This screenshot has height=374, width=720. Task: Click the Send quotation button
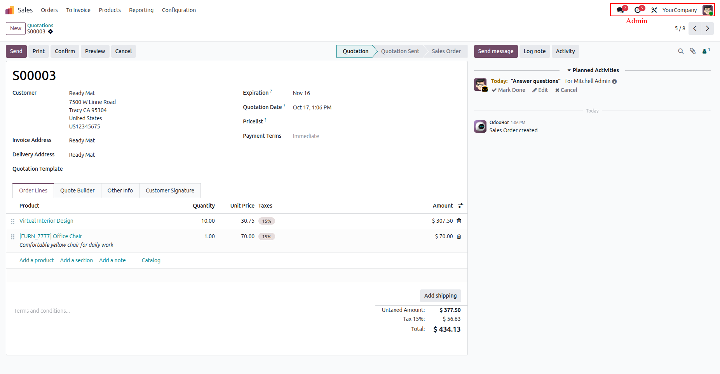click(16, 51)
